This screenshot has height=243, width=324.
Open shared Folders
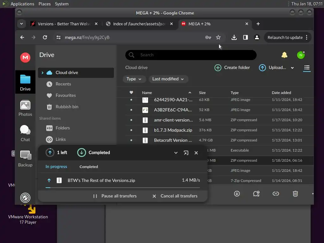pos(63,128)
